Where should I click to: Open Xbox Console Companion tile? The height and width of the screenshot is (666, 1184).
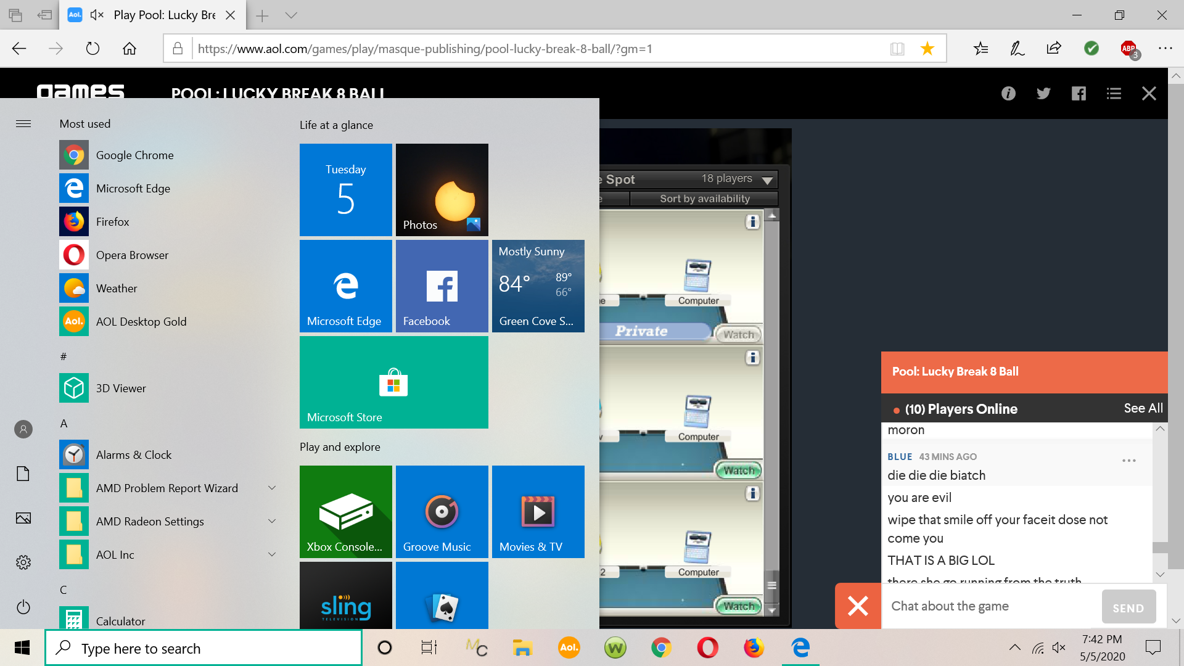pyautogui.click(x=345, y=511)
